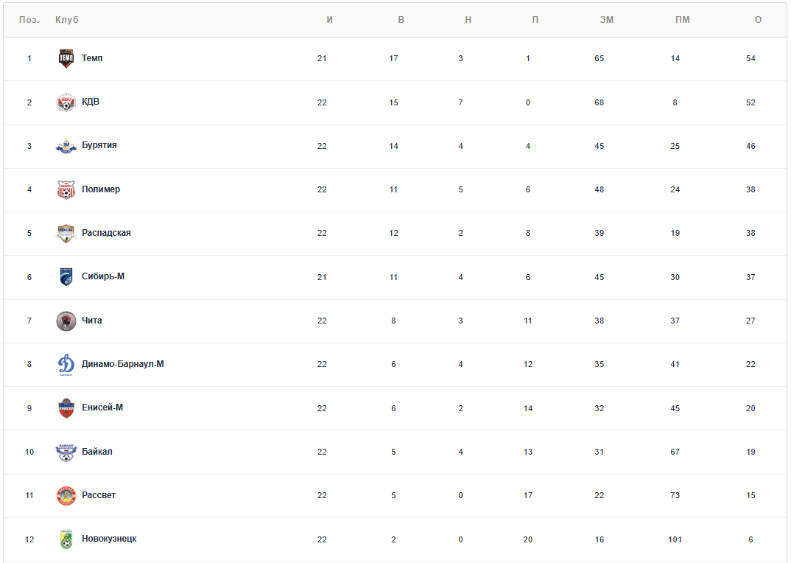The height and width of the screenshot is (563, 791).
Task: Click the Темп club logo
Action: pos(66,58)
